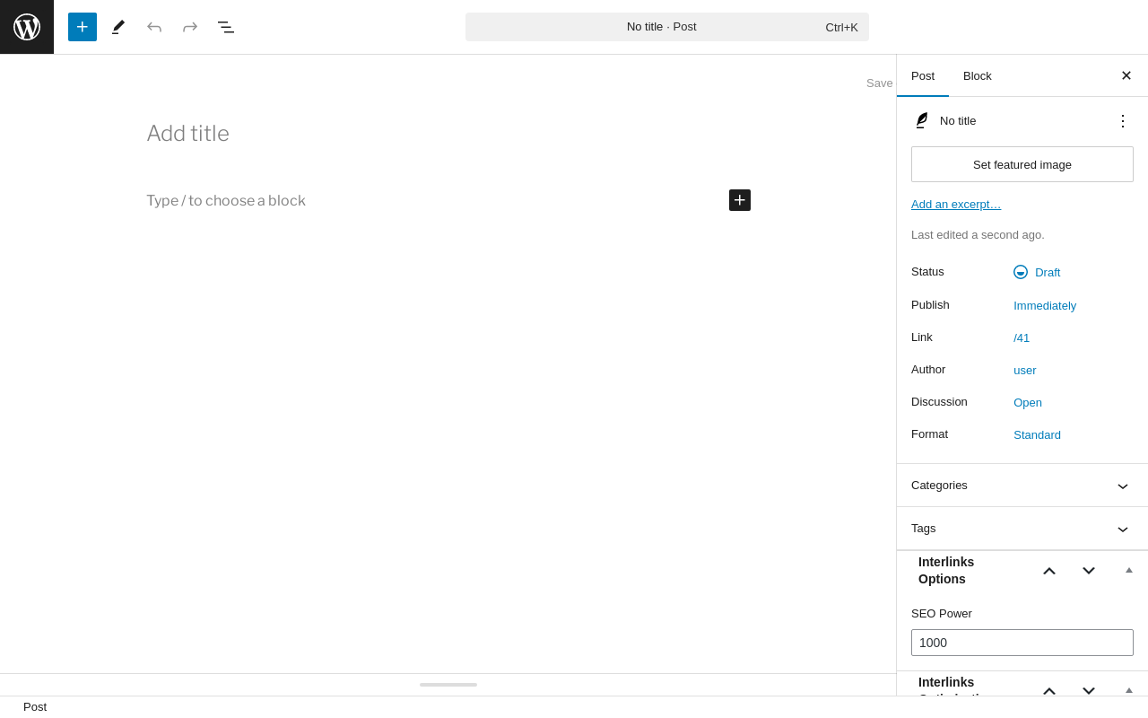Open the WordPress logo menu
This screenshot has height=718, width=1148.
point(27,27)
